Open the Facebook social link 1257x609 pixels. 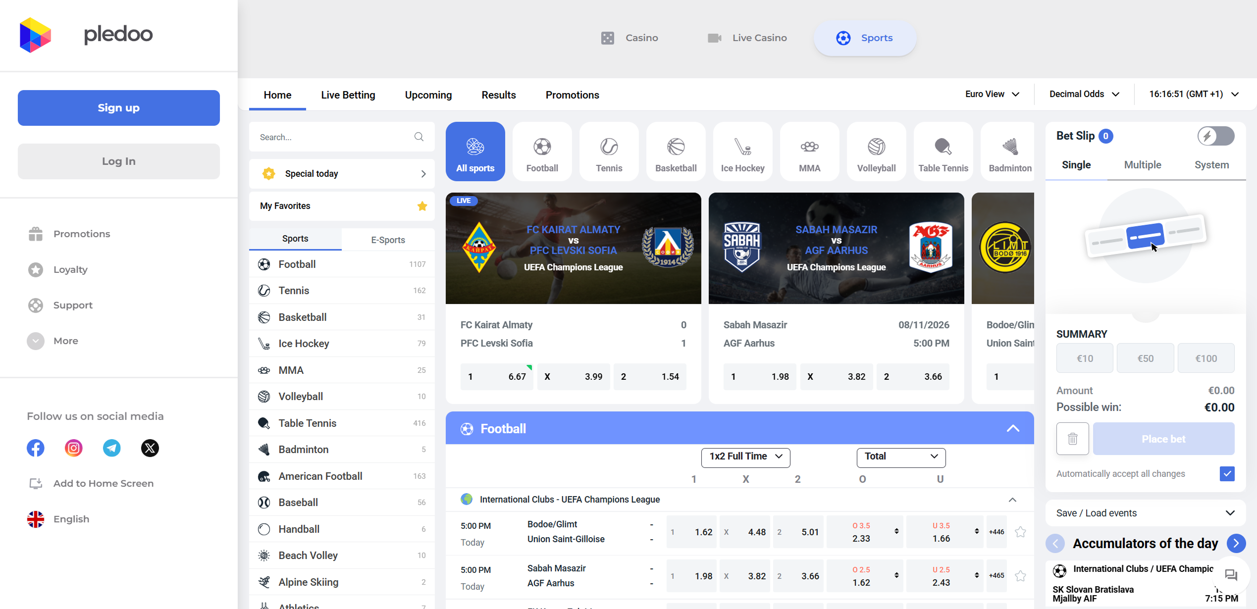pos(36,448)
